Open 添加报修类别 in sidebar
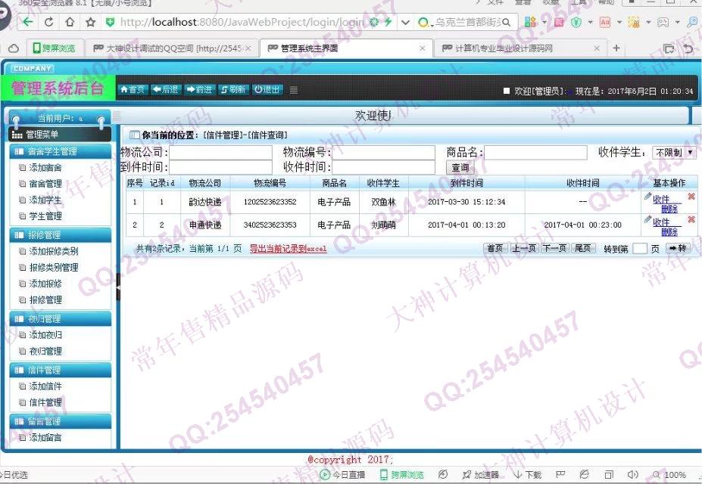The image size is (702, 484). coord(53,252)
